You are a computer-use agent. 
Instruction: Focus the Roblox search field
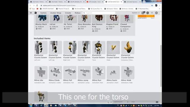(x=99, y=13)
